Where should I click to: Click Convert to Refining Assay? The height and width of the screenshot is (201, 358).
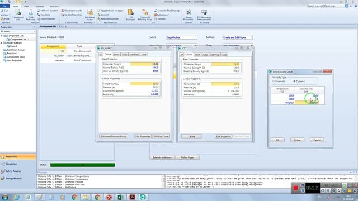145,15
